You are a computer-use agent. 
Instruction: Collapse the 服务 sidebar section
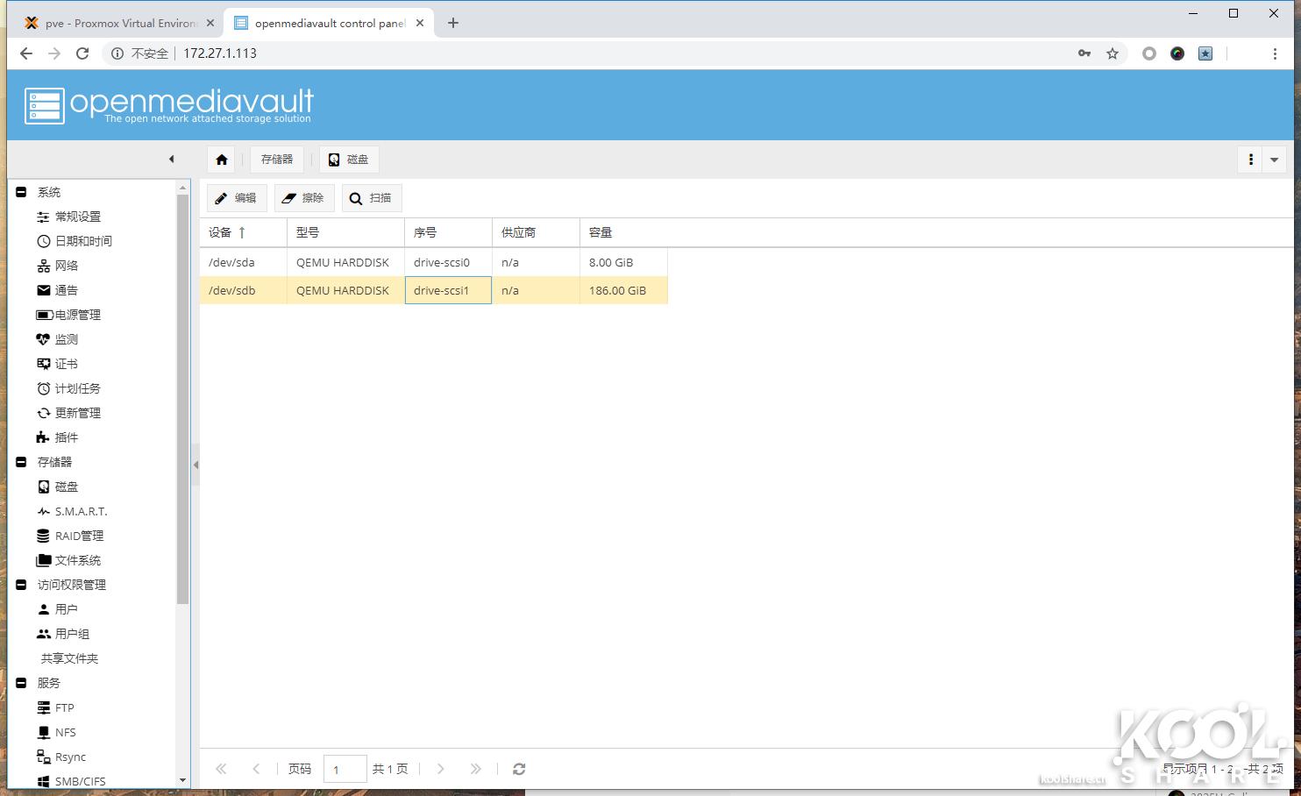(x=22, y=683)
